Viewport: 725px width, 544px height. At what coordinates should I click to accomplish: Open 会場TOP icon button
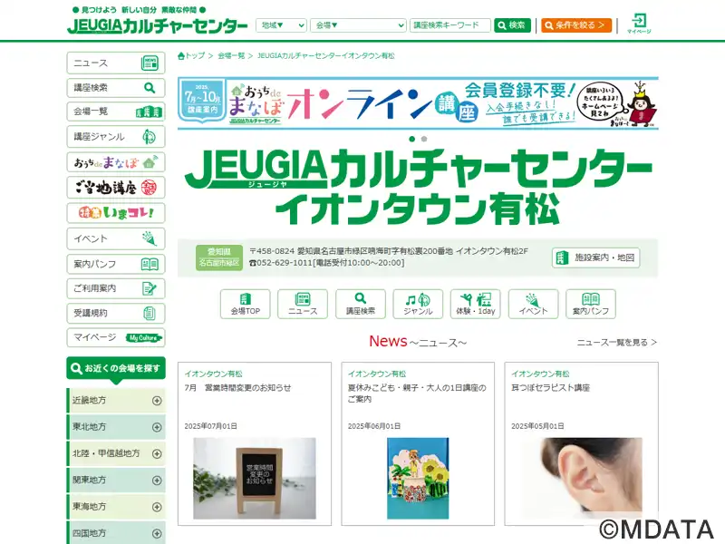pyautogui.click(x=245, y=304)
